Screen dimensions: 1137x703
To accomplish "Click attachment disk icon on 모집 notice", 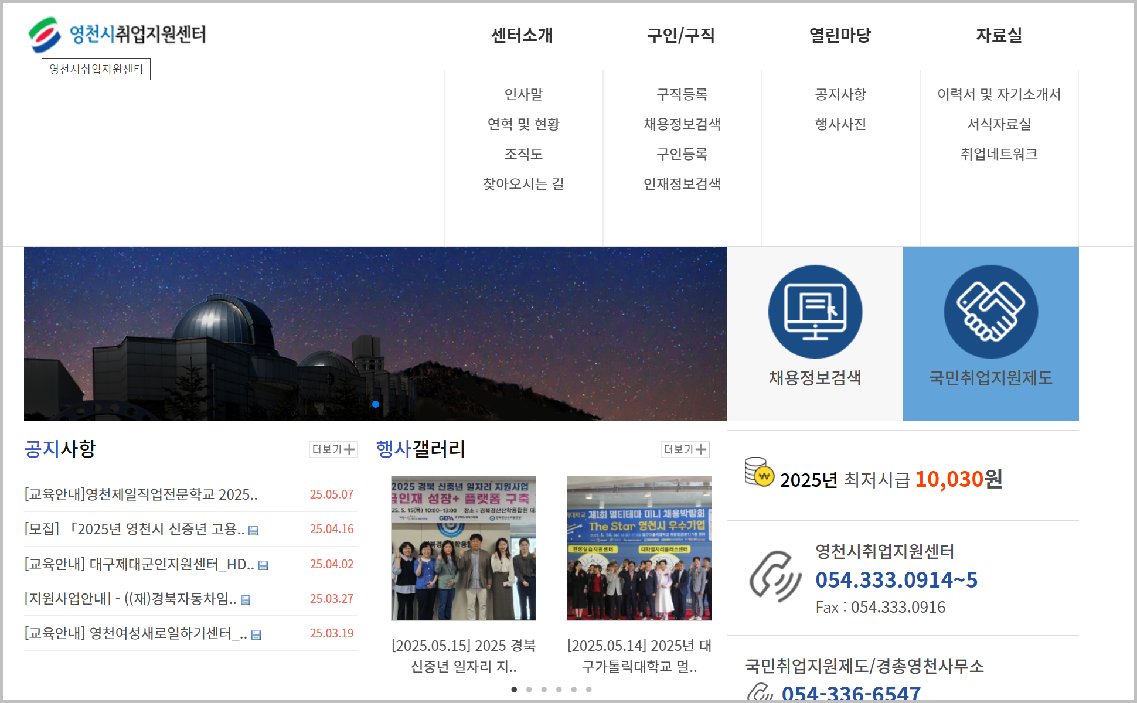I will [x=254, y=531].
